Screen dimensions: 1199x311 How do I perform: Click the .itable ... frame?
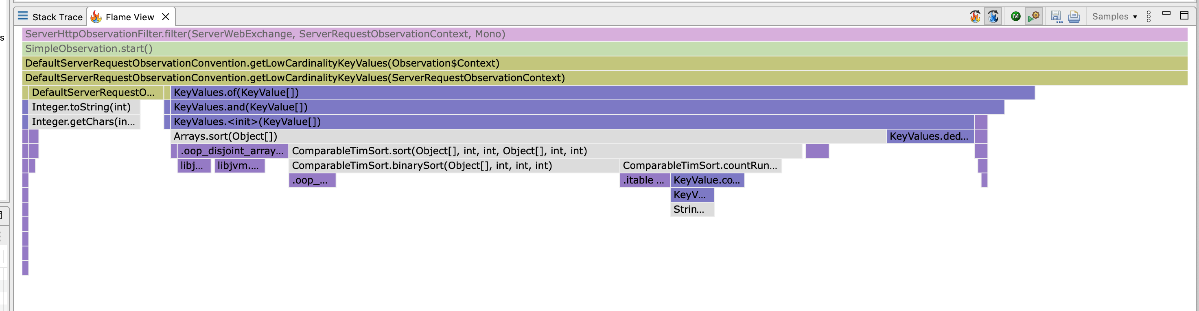coord(645,180)
